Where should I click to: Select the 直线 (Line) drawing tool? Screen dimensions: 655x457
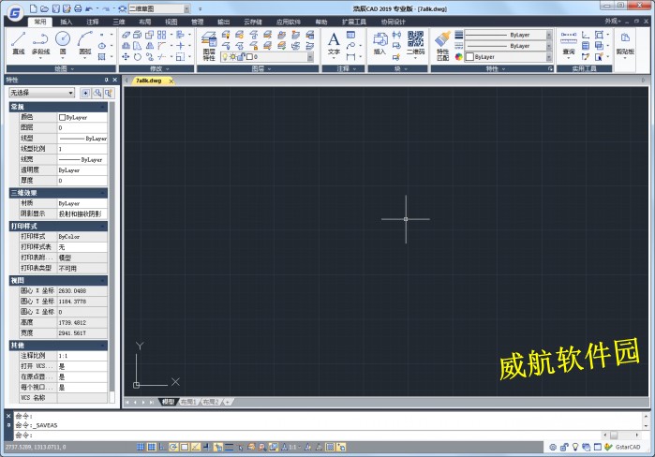19,42
